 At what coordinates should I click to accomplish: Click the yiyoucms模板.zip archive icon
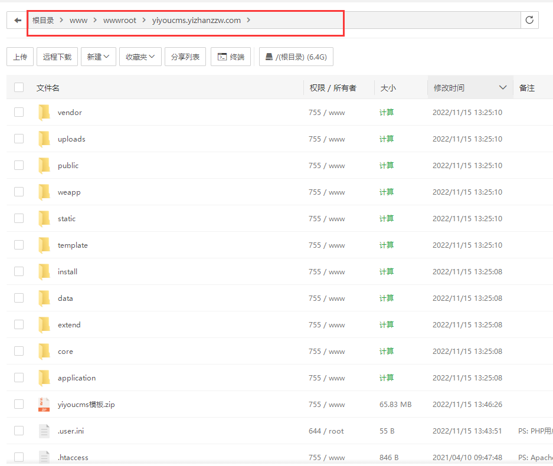[x=44, y=404]
